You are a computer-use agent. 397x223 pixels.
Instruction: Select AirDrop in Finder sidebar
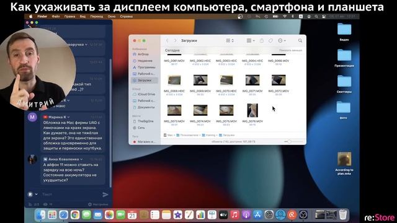(x=145, y=55)
